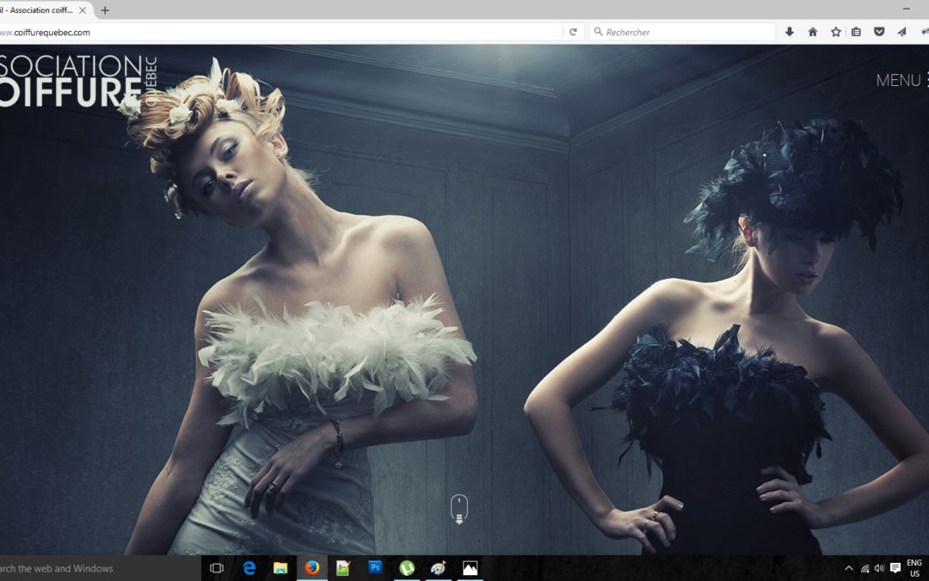
Task: Go to the browser home page icon
Action: [x=813, y=32]
